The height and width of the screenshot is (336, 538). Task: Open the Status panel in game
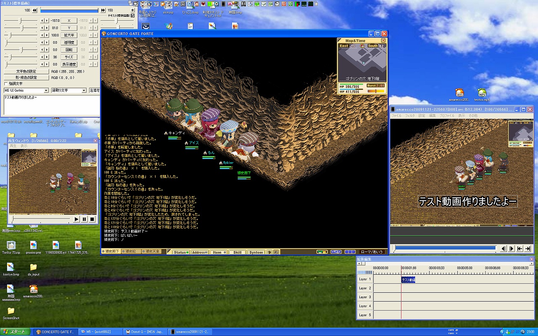(x=181, y=252)
